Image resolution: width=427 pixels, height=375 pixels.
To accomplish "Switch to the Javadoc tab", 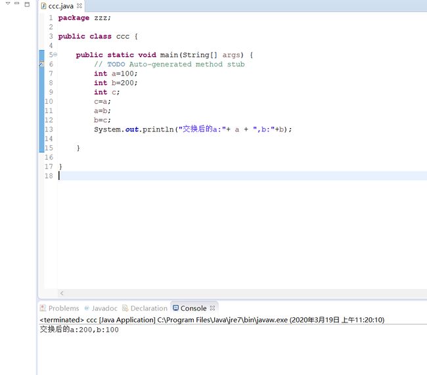I will coord(101,308).
